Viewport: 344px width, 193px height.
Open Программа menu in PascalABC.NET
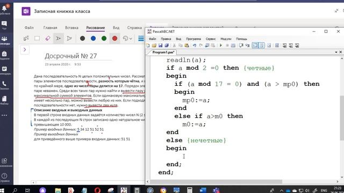tap(193, 39)
